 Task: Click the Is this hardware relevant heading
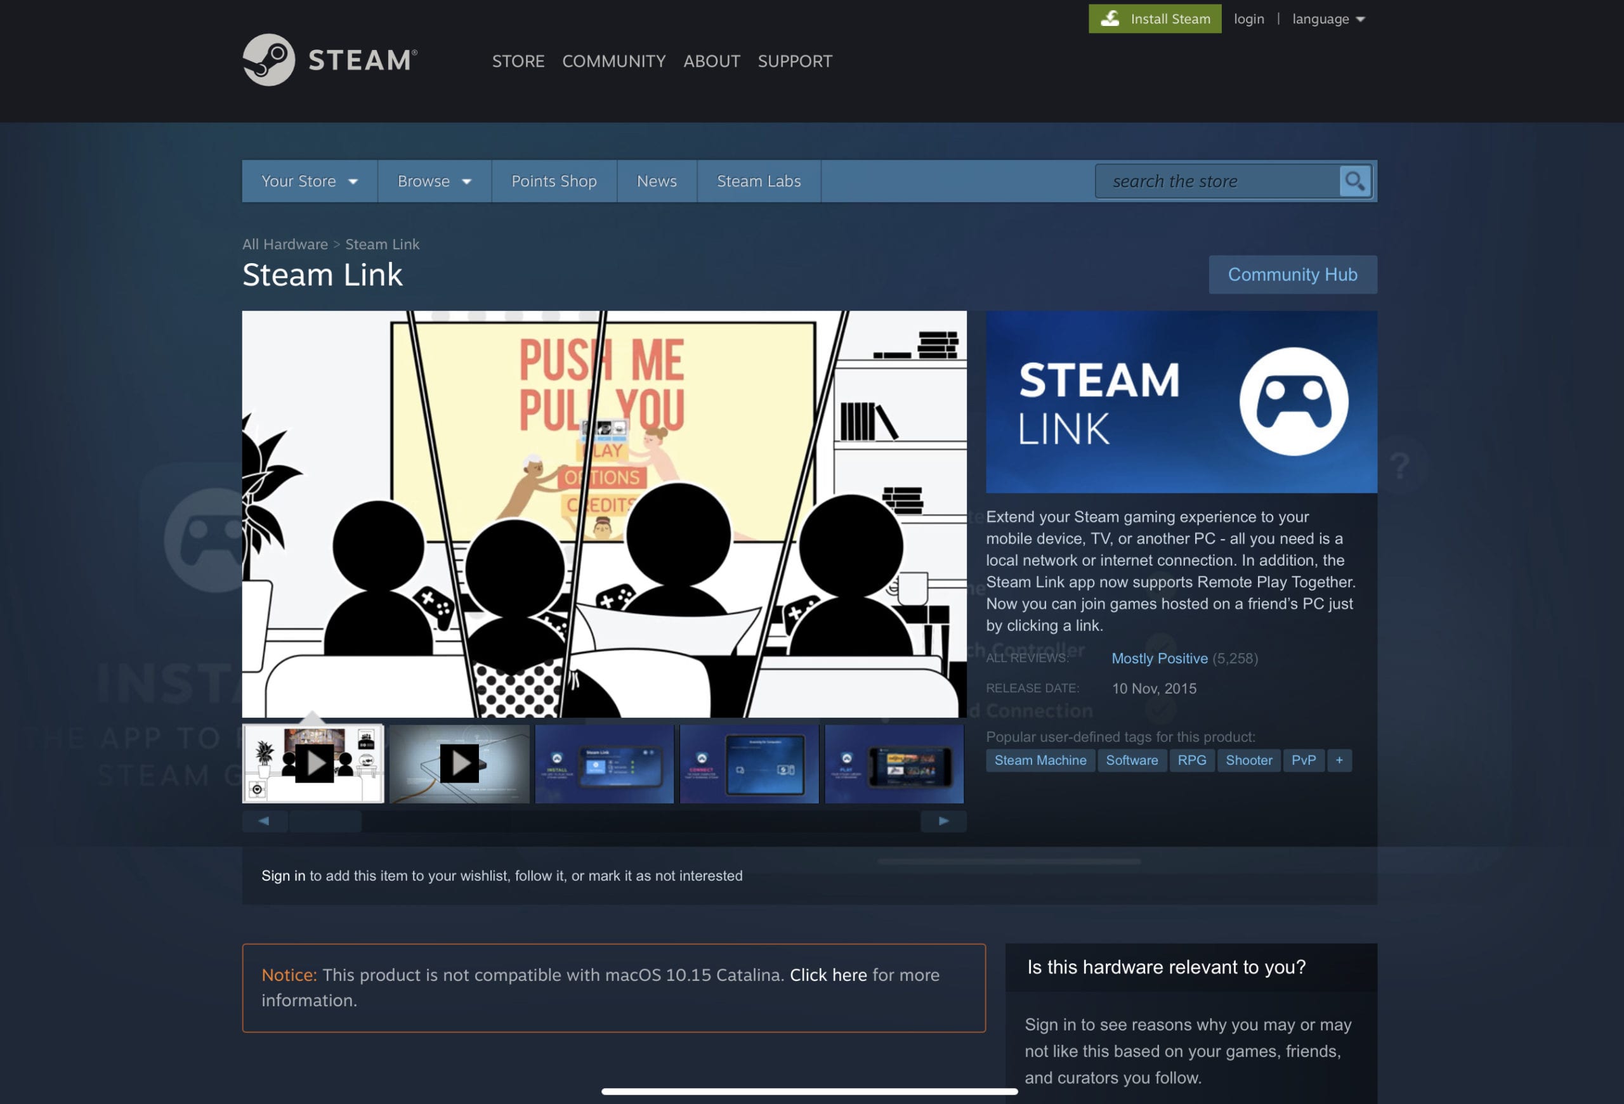point(1165,967)
